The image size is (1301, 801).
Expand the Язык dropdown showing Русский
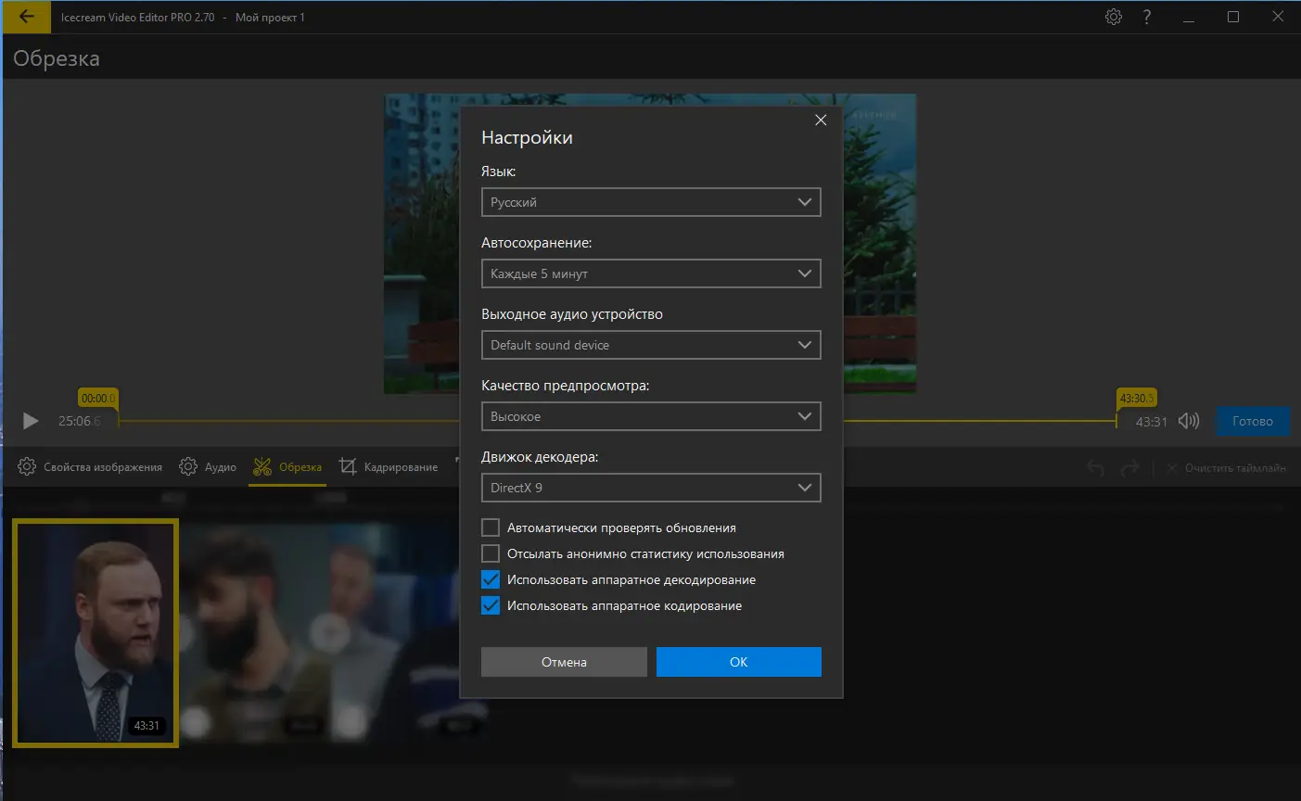[x=651, y=202]
